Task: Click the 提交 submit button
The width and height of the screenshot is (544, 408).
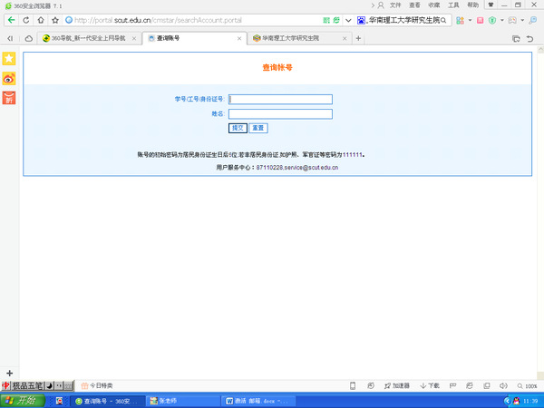Action: tap(238, 128)
